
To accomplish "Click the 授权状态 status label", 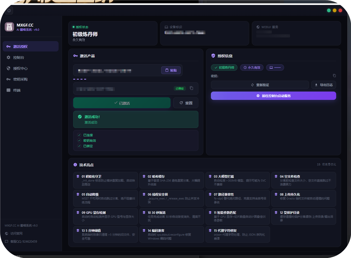I will [82, 27].
